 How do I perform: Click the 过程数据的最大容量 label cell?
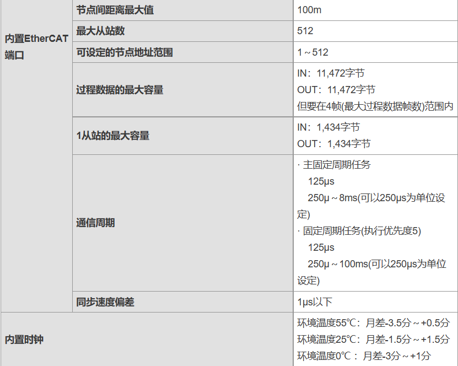[120, 90]
